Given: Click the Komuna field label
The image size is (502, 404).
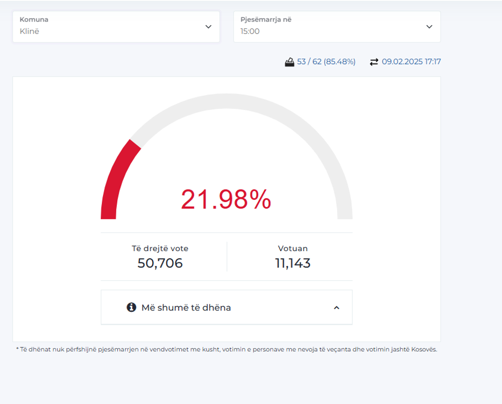Looking at the screenshot, I should pyautogui.click(x=34, y=19).
